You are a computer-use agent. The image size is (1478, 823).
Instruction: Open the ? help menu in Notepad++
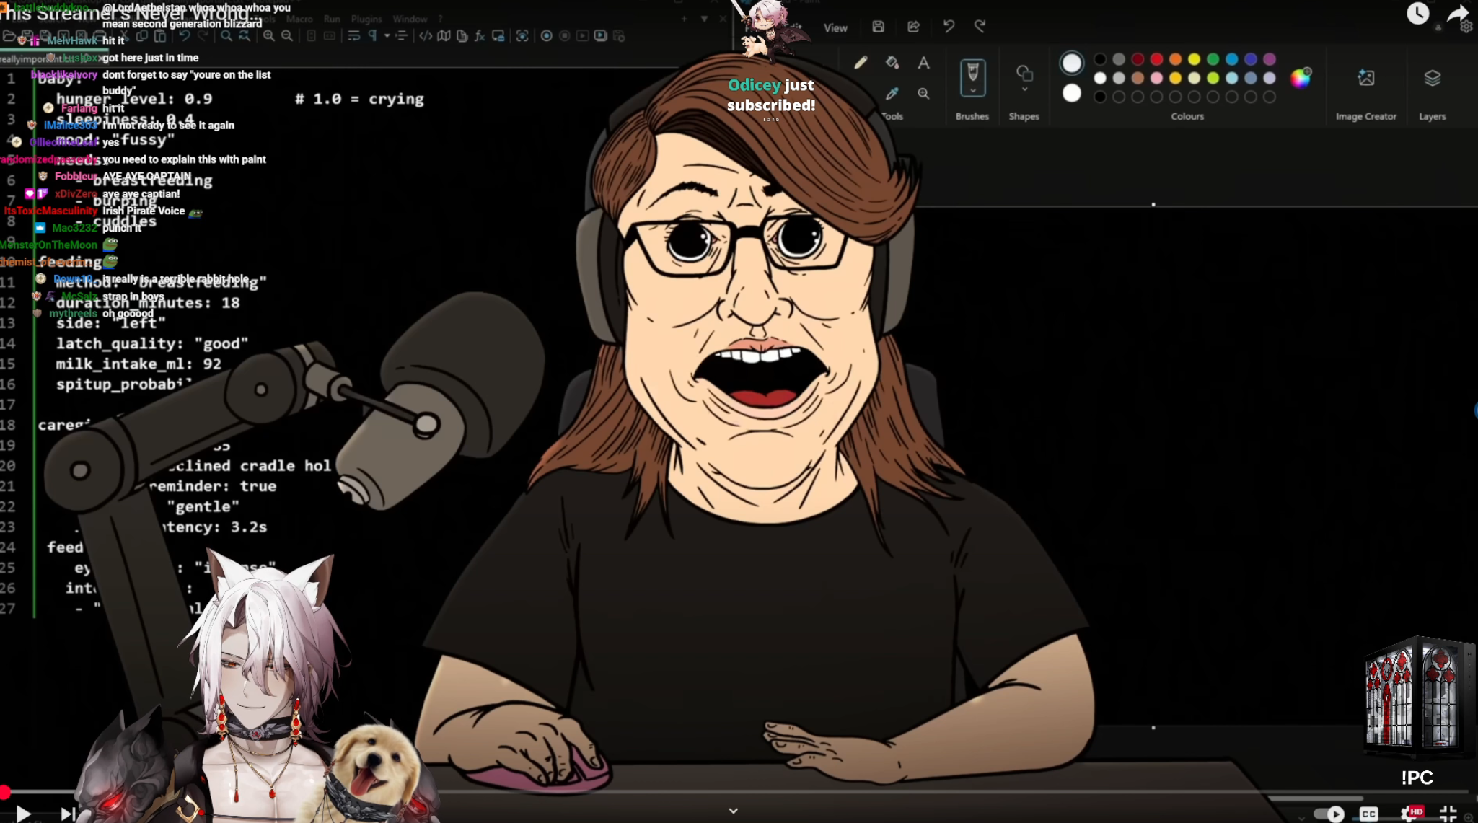coord(441,19)
